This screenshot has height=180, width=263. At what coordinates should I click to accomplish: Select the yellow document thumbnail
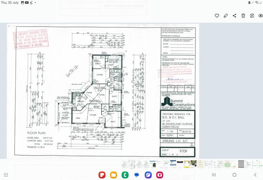point(187,164)
